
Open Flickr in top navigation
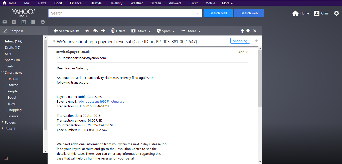[x=194, y=3]
